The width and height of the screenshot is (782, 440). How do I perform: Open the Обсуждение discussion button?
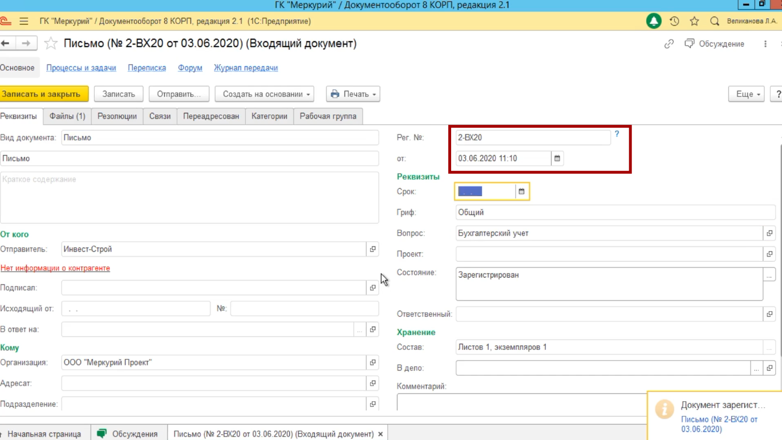coord(715,44)
